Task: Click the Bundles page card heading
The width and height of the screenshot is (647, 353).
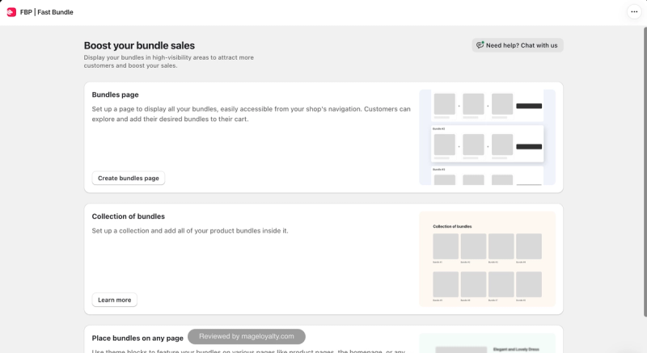Action: 115,95
